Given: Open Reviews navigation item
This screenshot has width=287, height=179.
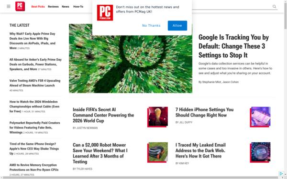Looking at the screenshot, I should click(x=53, y=7).
